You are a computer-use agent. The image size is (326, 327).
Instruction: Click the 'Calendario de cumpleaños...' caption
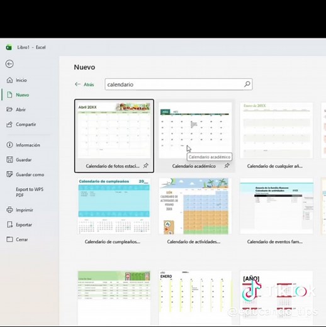pyautogui.click(x=113, y=241)
